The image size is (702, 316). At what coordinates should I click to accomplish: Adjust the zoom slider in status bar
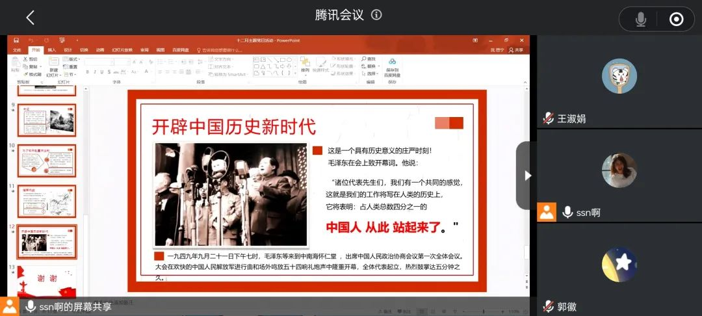click(x=484, y=311)
